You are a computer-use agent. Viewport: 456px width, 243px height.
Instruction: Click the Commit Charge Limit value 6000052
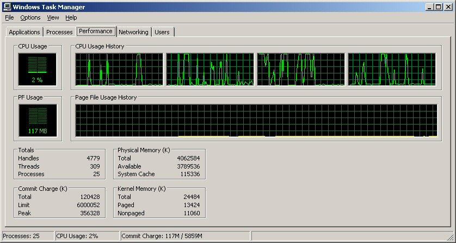(88, 205)
